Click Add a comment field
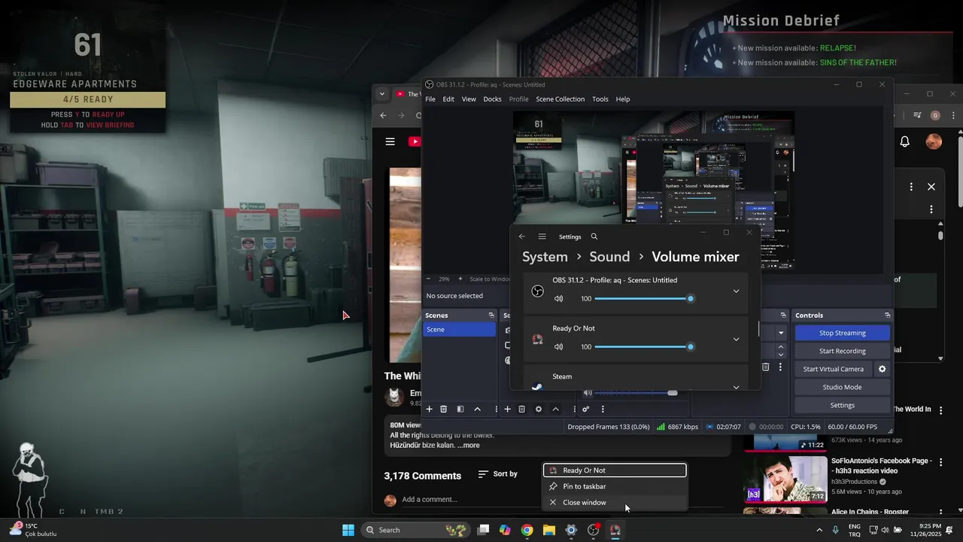Screen dimensions: 963x542 coord(429,500)
